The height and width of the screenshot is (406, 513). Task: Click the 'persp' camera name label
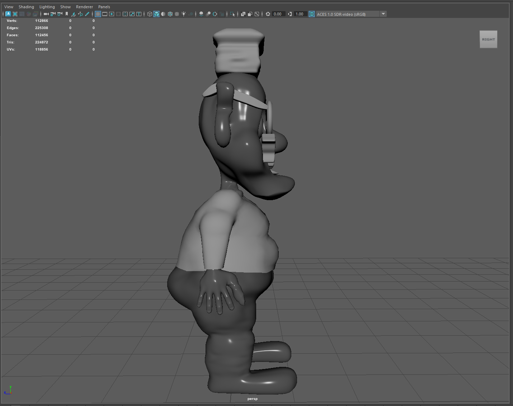pyautogui.click(x=253, y=399)
